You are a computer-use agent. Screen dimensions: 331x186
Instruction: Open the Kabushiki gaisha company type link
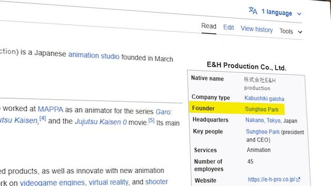(264, 99)
